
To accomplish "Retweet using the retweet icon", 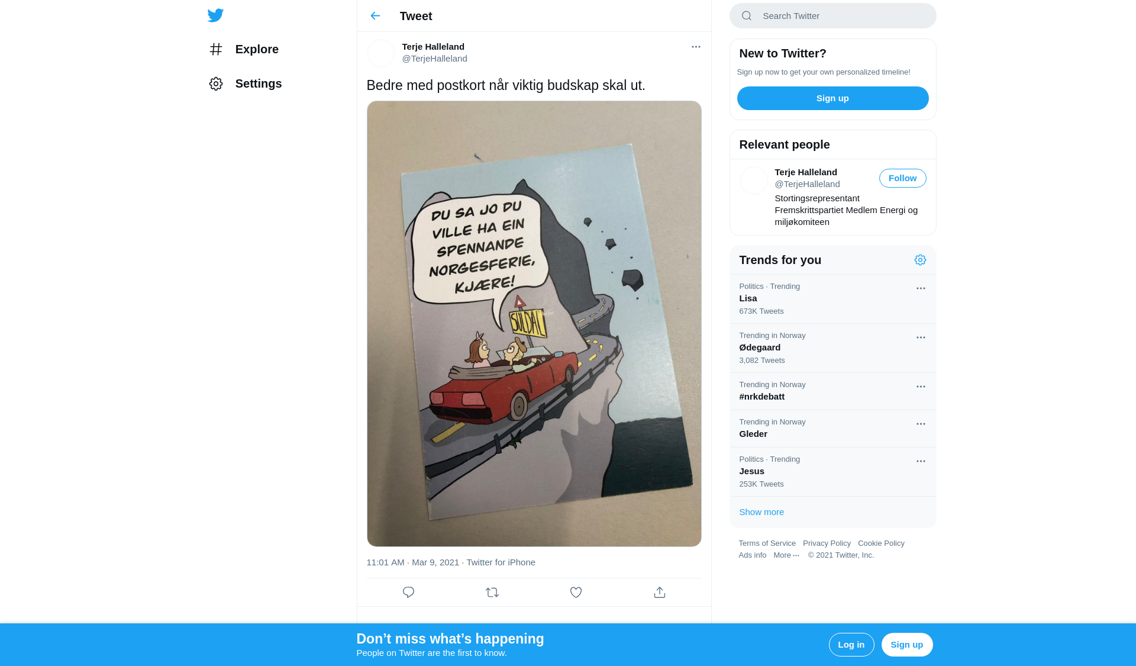I will 492,592.
